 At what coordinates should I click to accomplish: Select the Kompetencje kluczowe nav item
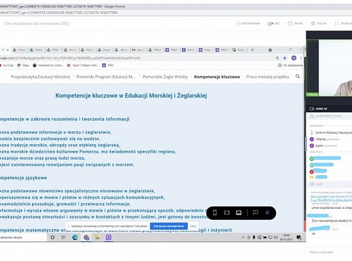tap(217, 76)
